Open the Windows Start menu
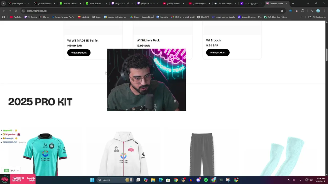 click(92, 180)
